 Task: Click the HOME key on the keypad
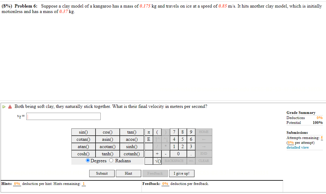tap(203, 132)
